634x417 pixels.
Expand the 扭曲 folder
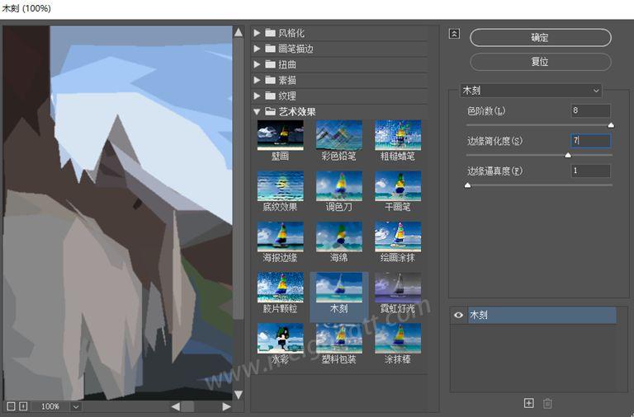257,64
